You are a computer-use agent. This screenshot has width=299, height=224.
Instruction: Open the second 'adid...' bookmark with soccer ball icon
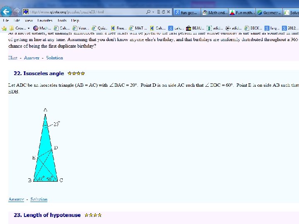tap(233, 28)
